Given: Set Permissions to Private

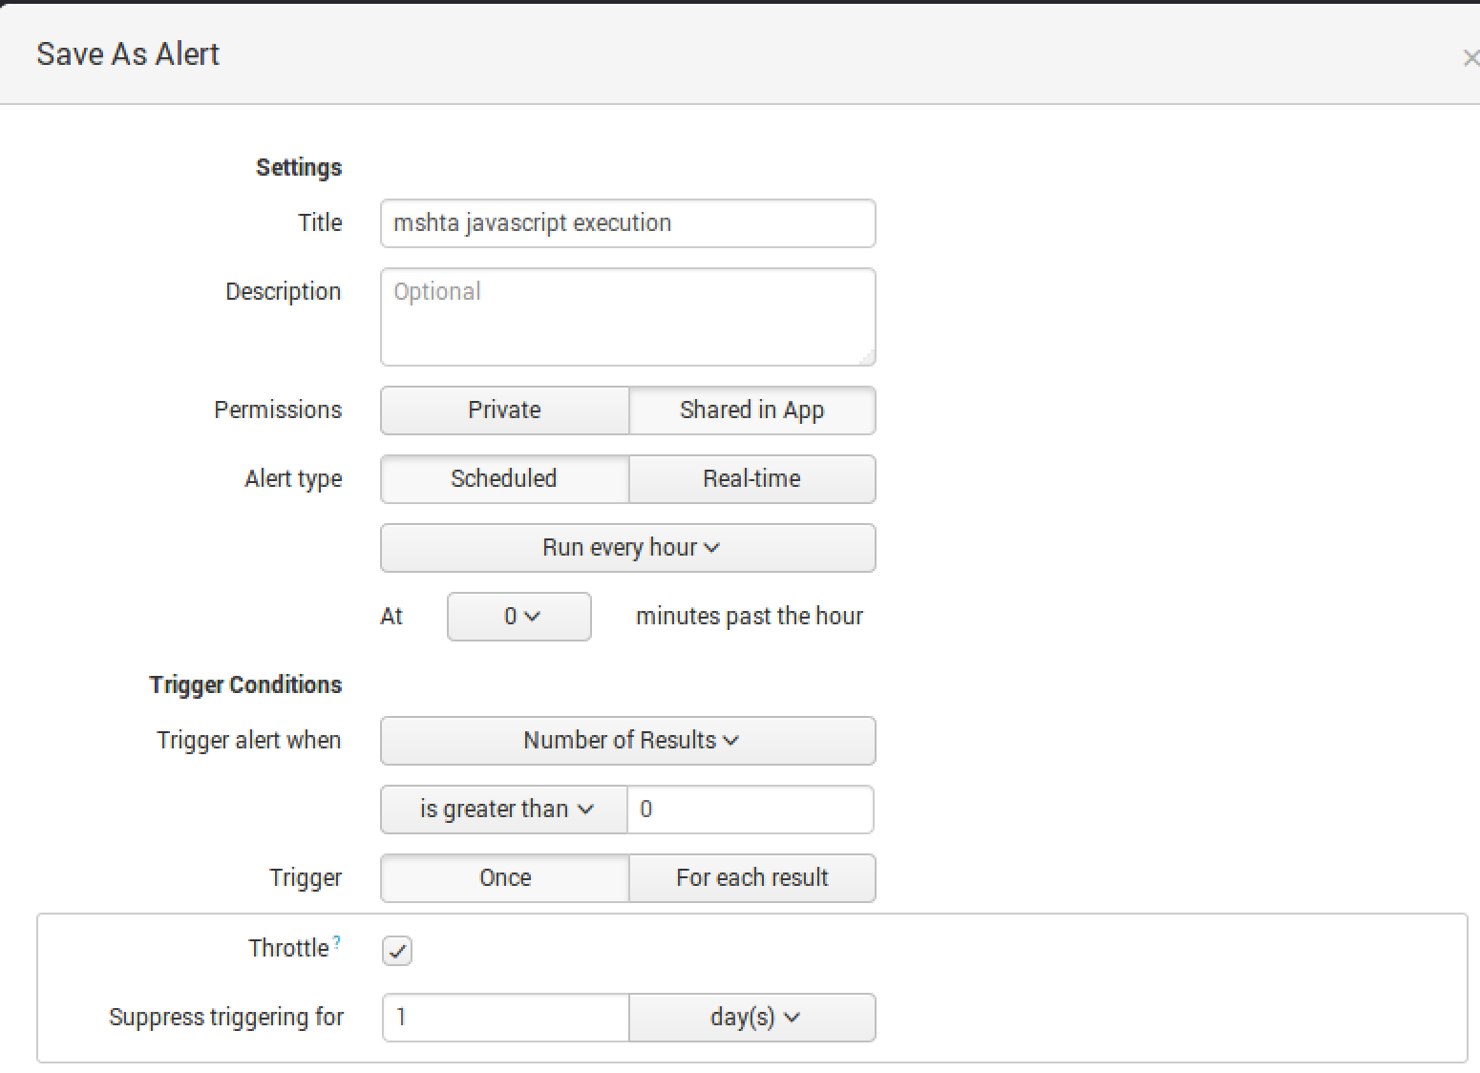Looking at the screenshot, I should [x=504, y=410].
